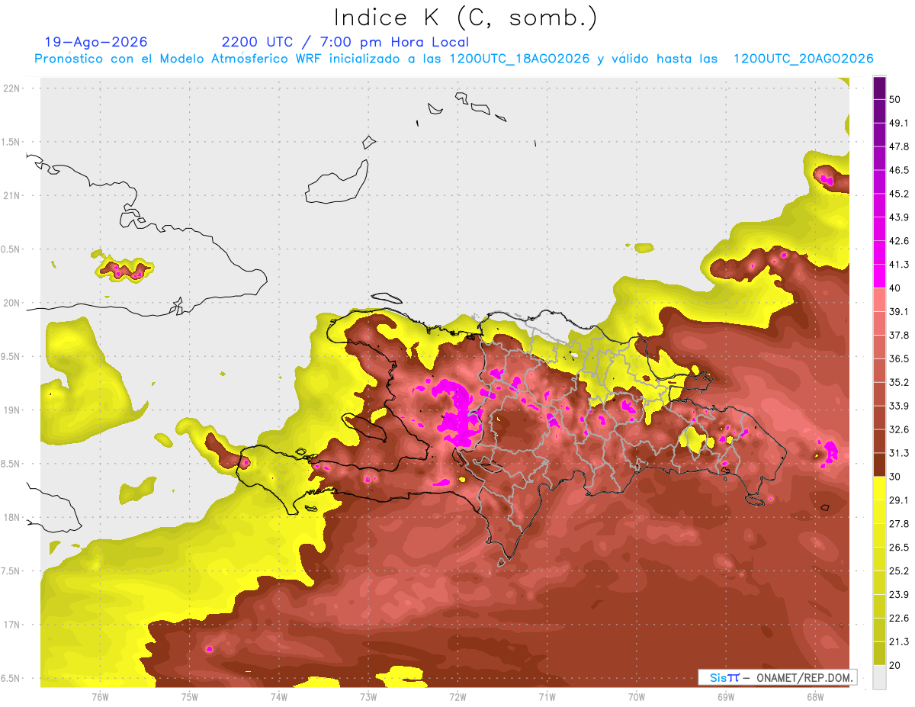This screenshot has height=707, width=915.
Task: Click the "1200UTC_20AGO2026" valid-until time text
Action: pyautogui.click(x=803, y=59)
